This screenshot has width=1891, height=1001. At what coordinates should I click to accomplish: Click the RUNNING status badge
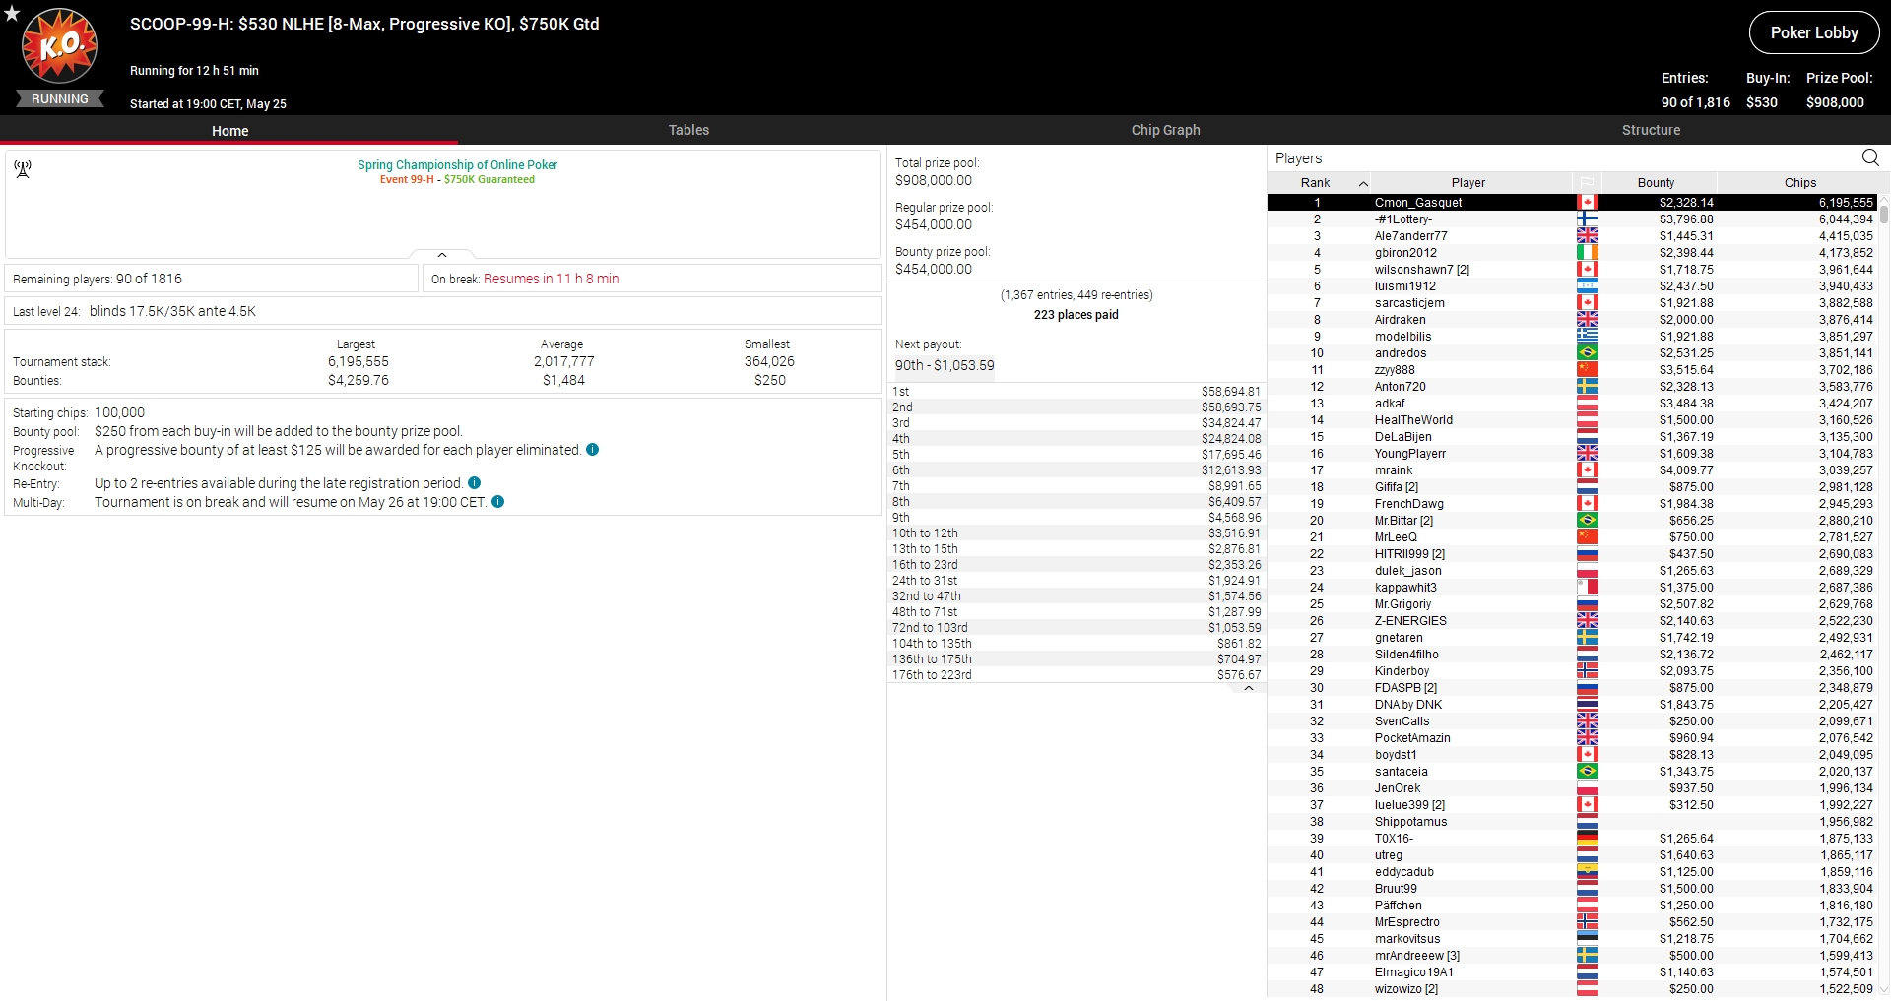(60, 99)
